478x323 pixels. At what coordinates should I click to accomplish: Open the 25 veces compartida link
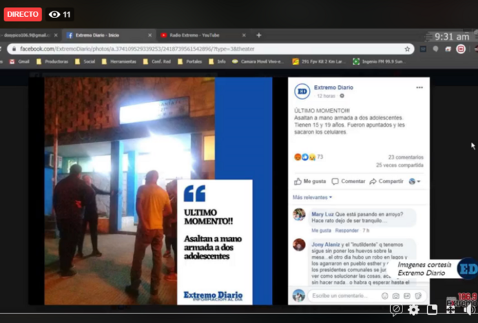(400, 165)
